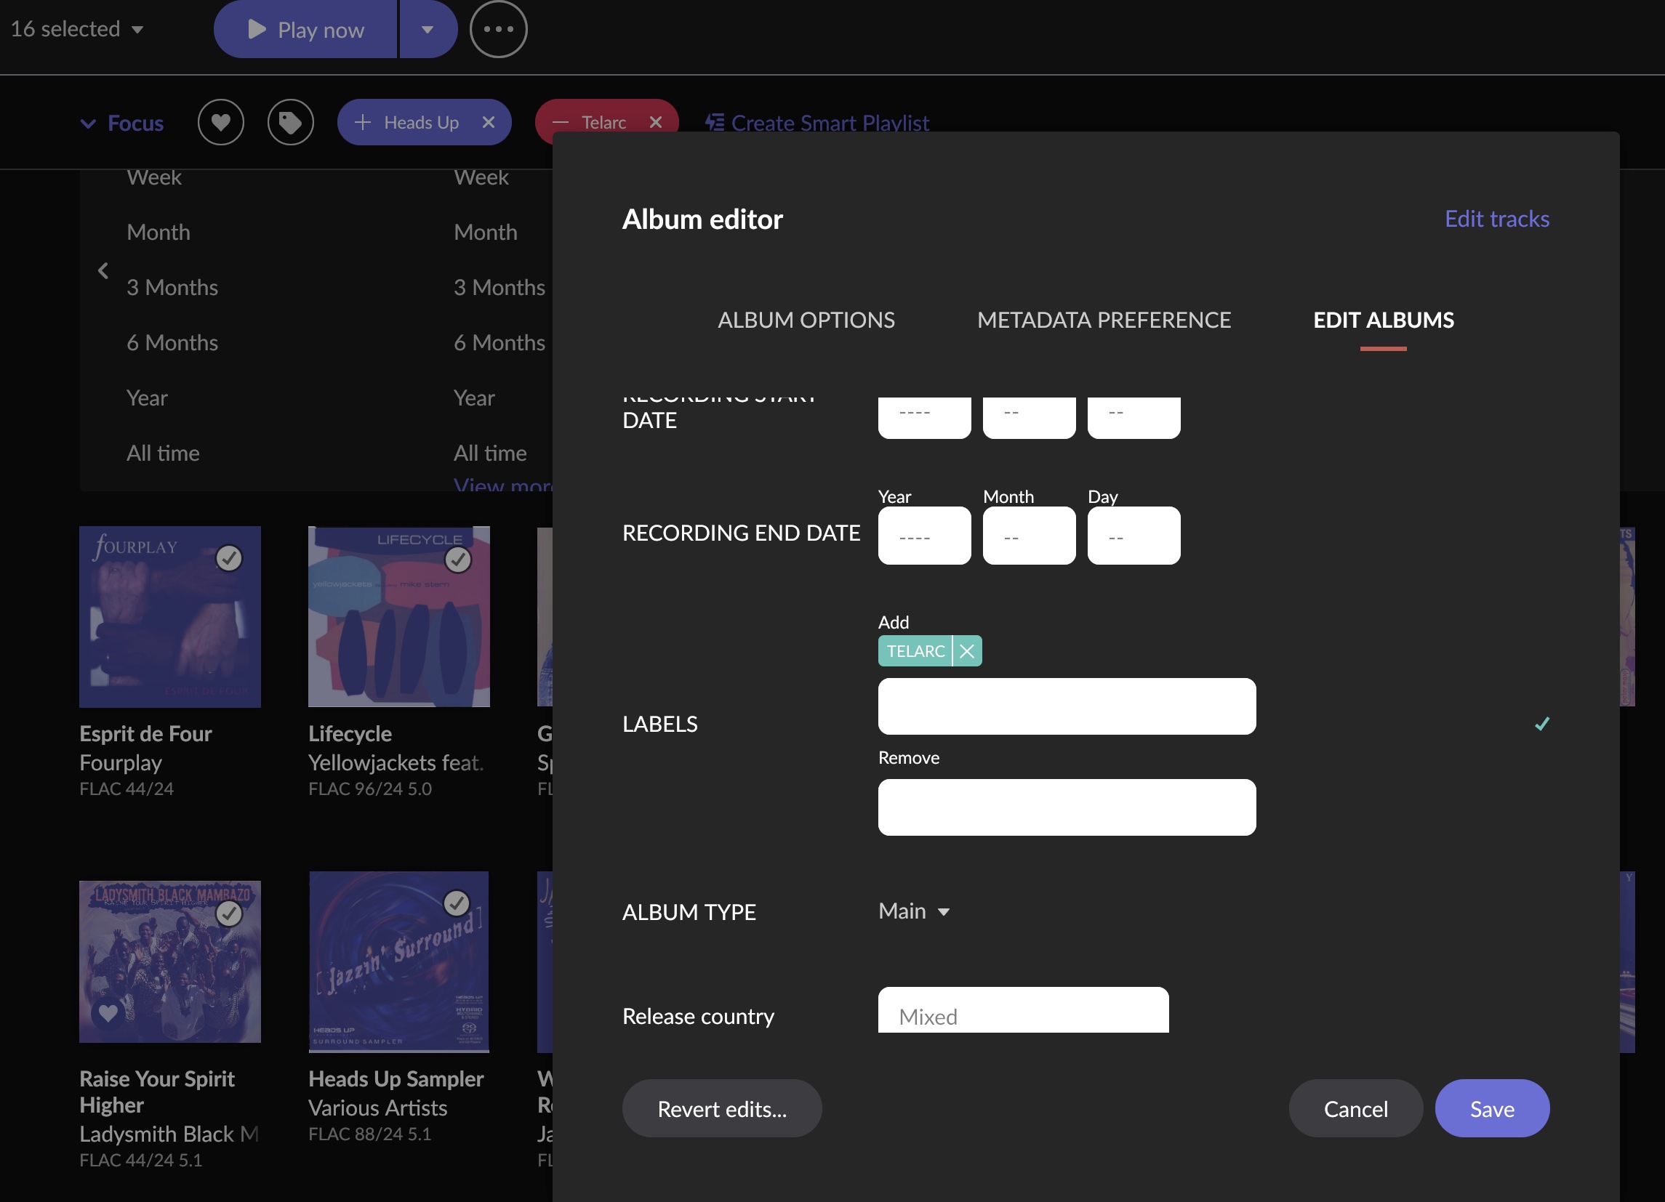The image size is (1665, 1202).
Task: Select Year in second focus column
Action: tap(474, 398)
